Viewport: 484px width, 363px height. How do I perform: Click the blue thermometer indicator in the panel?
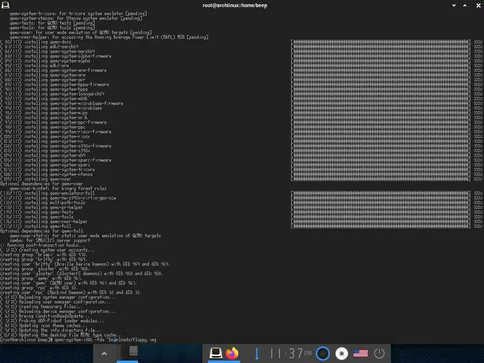click(257, 354)
